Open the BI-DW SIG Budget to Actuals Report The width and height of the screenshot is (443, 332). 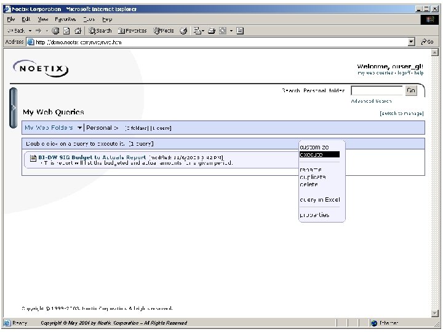point(92,157)
